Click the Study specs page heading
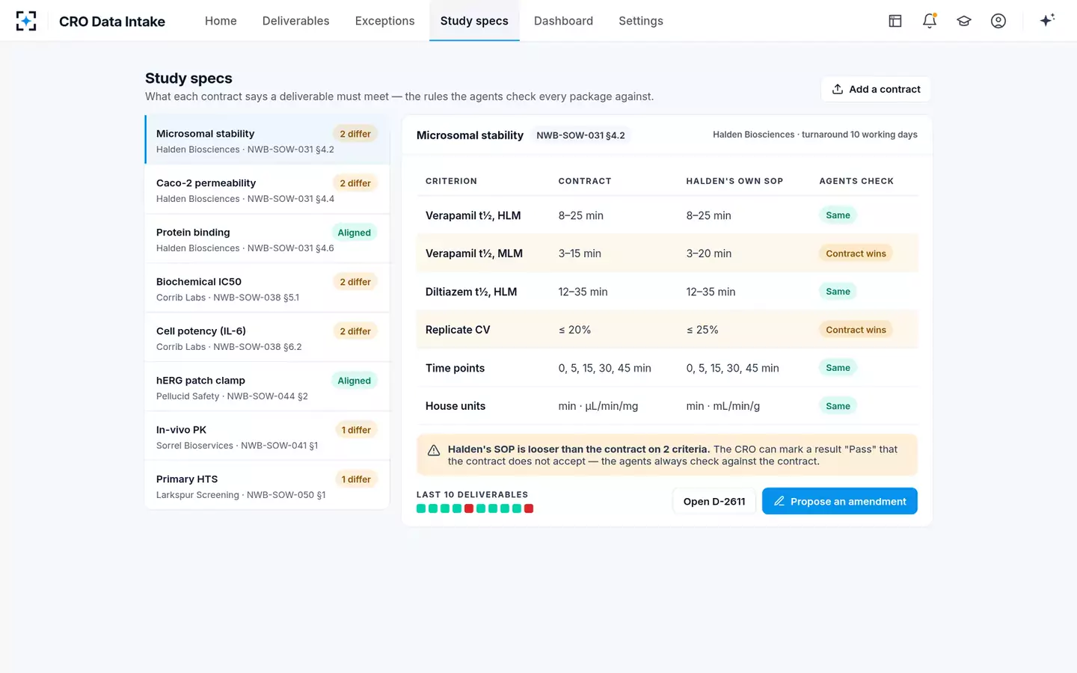 [x=188, y=78]
